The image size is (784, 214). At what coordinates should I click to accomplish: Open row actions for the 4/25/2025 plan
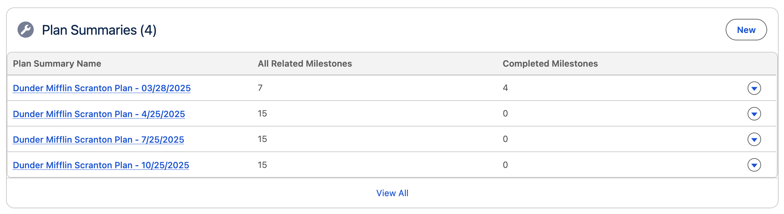(754, 113)
